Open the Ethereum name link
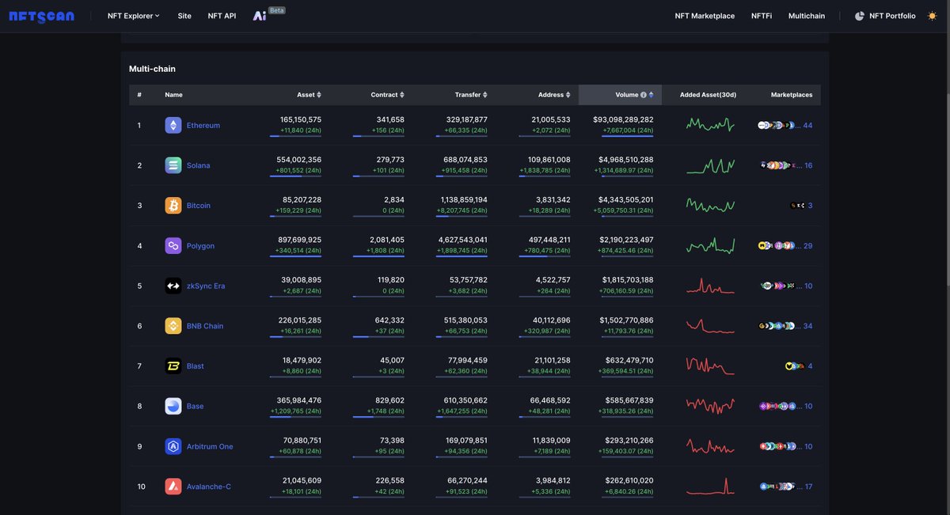Viewport: 950px width, 515px height. (203, 125)
